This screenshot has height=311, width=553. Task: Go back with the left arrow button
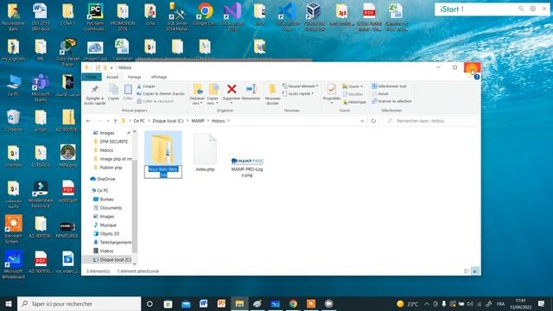(88, 121)
